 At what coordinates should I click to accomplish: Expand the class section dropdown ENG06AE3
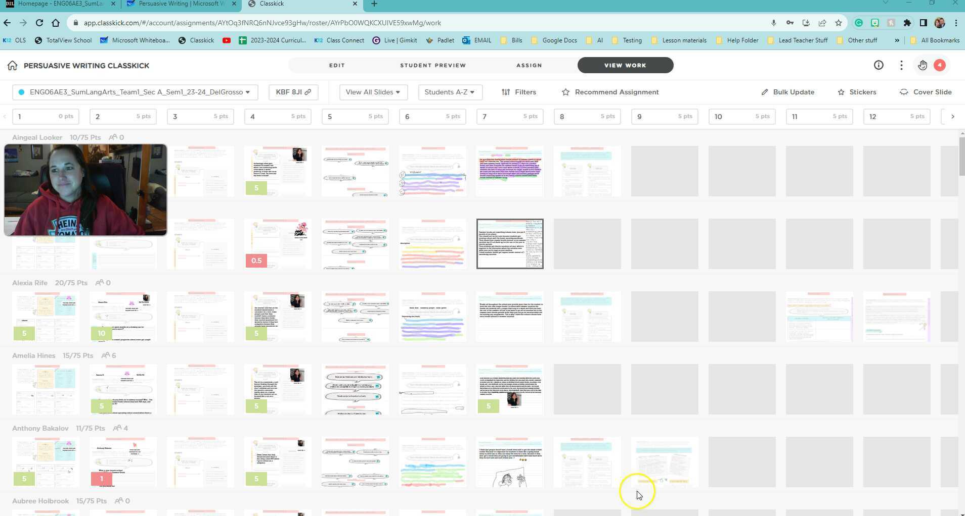pyautogui.click(x=135, y=92)
